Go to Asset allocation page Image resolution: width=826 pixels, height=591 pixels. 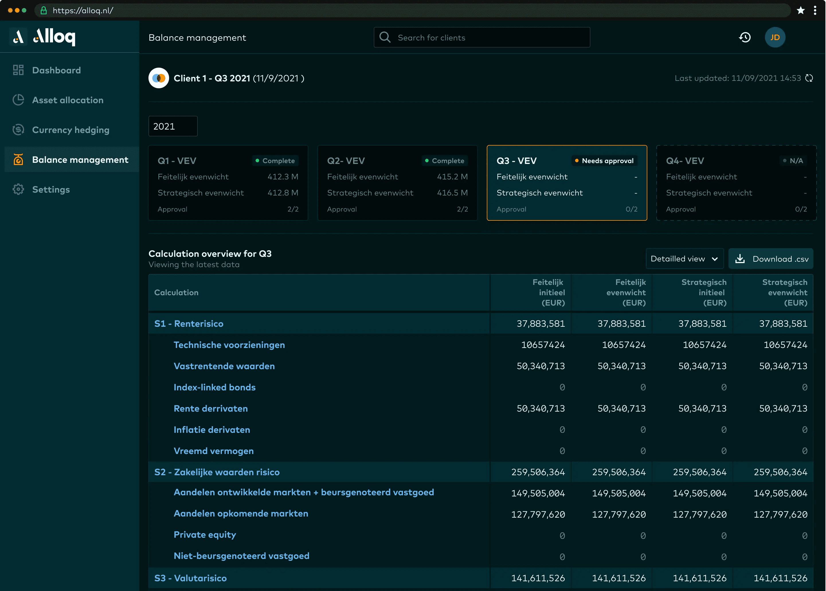point(68,100)
